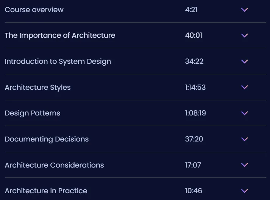Expand Design Patterns chevron arrow
The height and width of the screenshot is (200, 270).
(245, 113)
